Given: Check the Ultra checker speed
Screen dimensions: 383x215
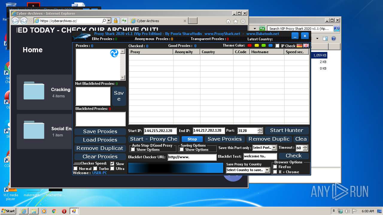Looking at the screenshot, I should pyautogui.click(x=112, y=168).
